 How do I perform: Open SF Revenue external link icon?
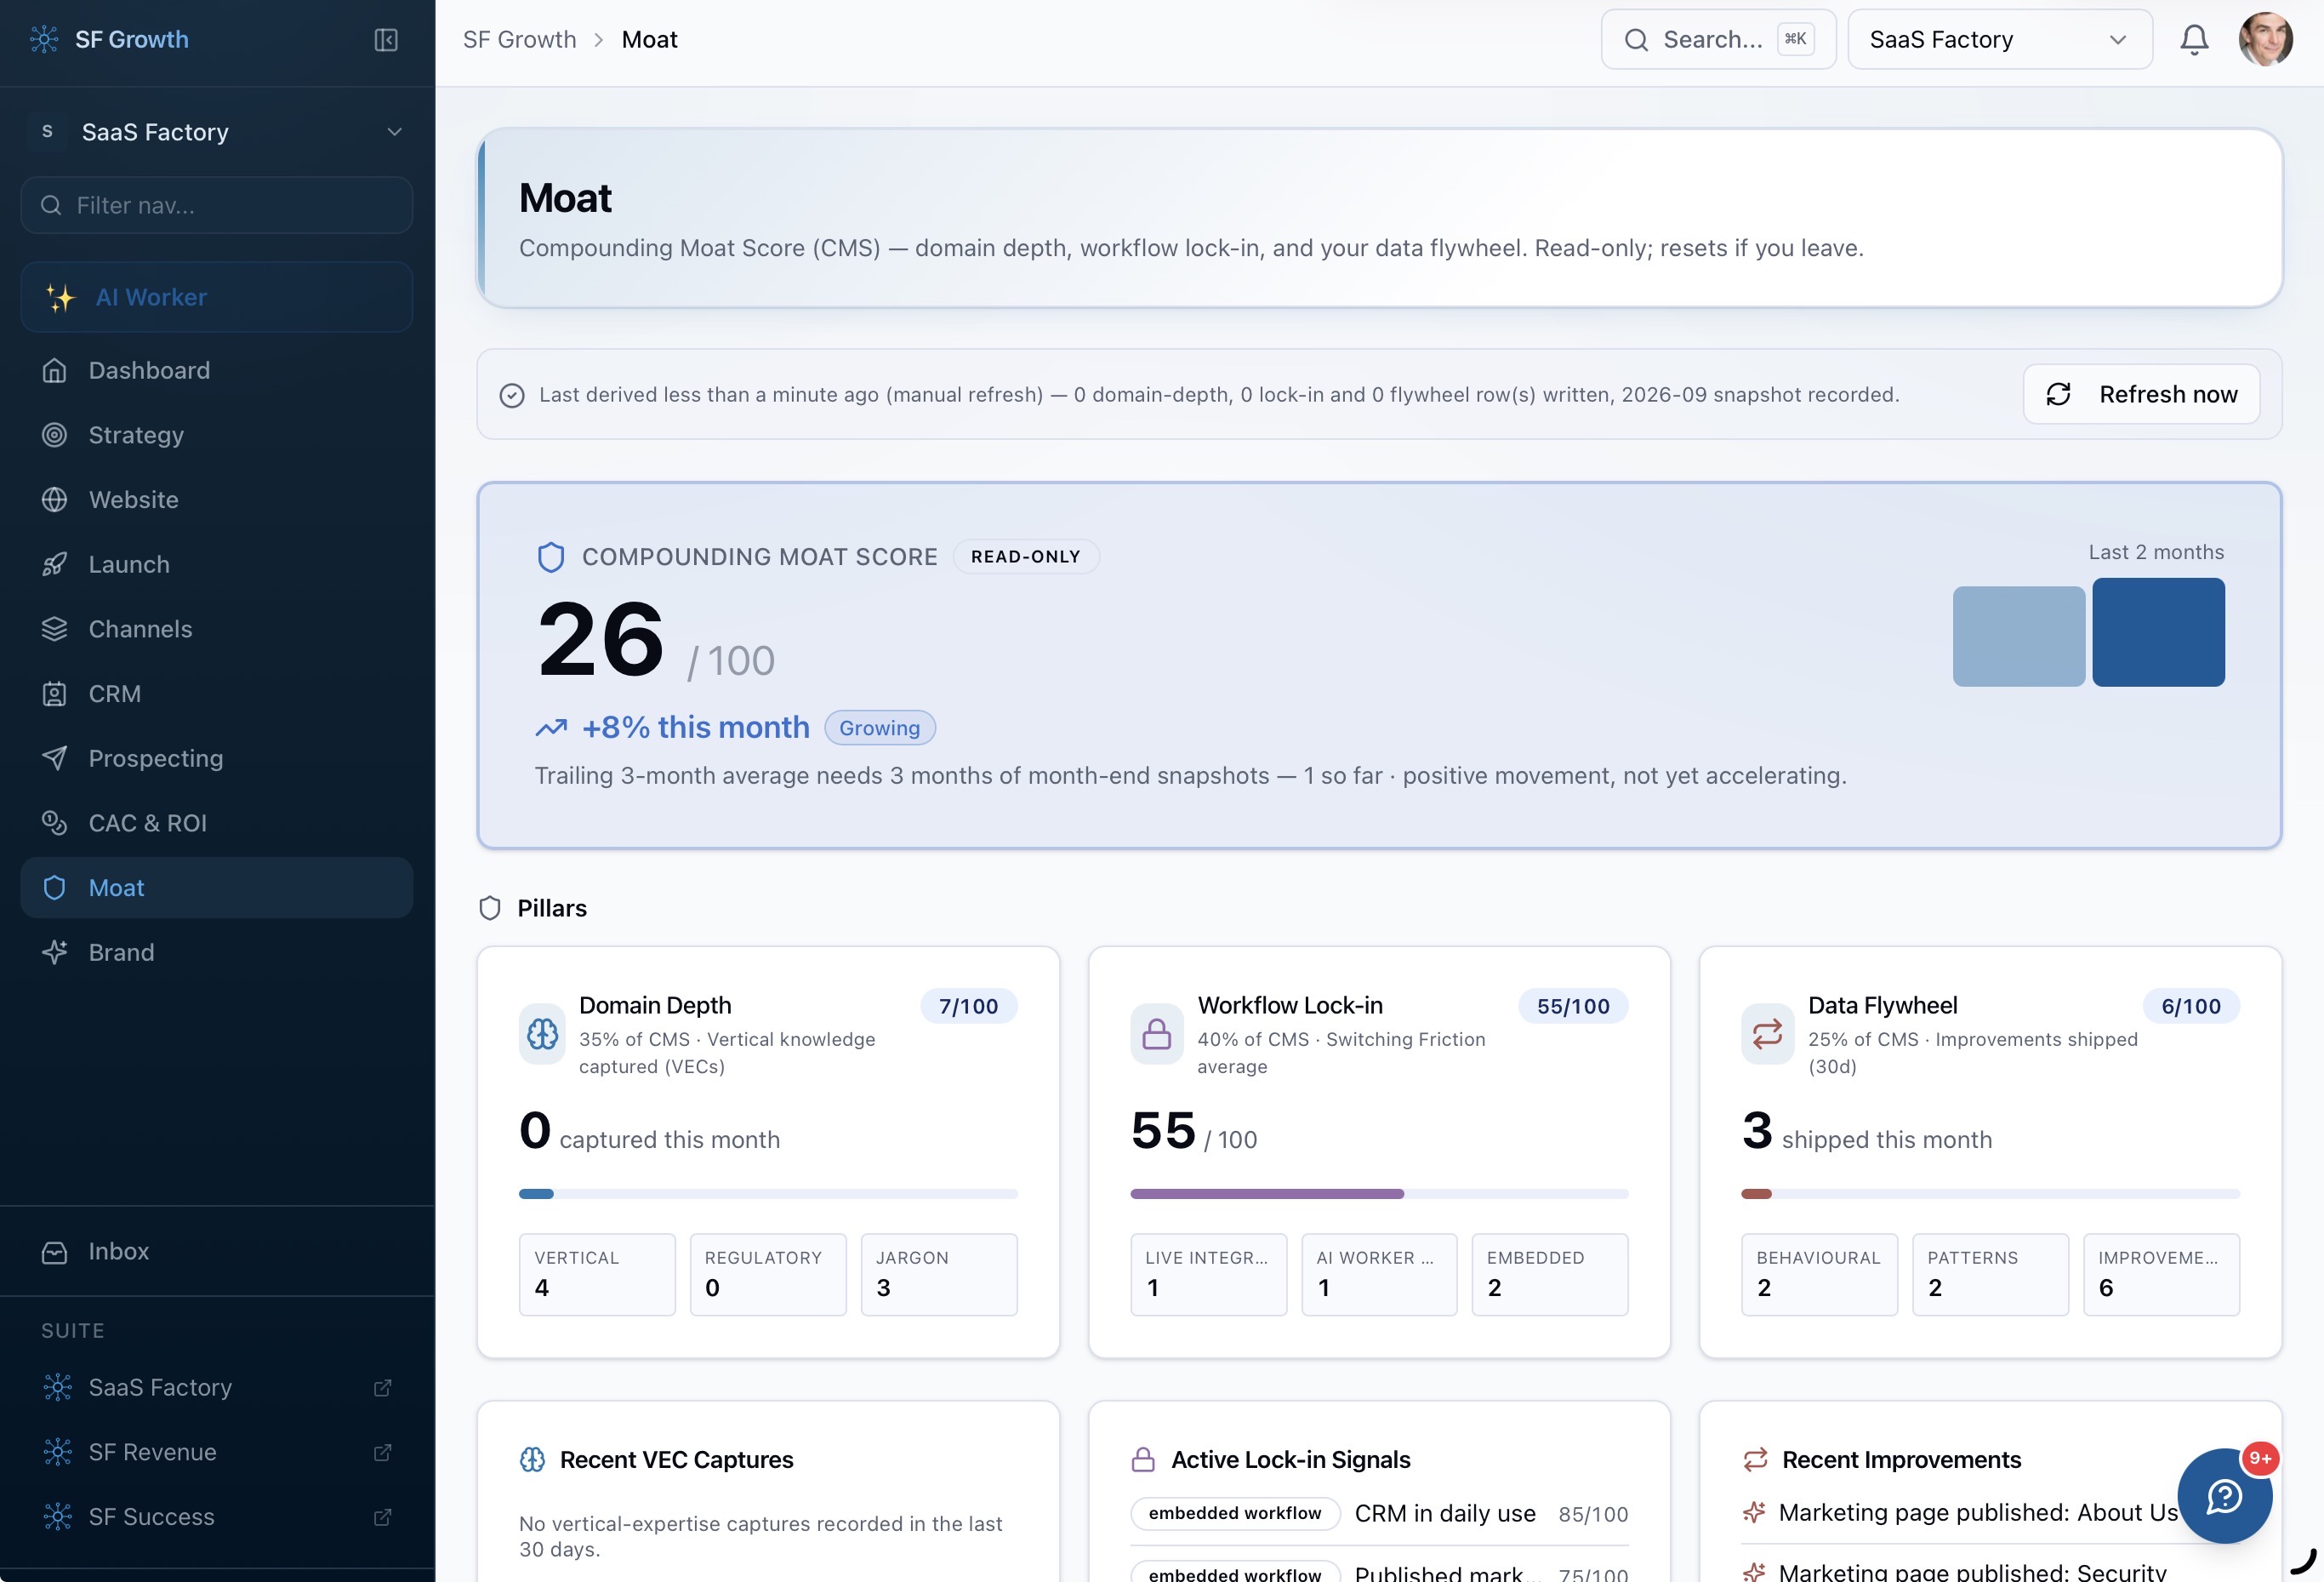pos(382,1452)
